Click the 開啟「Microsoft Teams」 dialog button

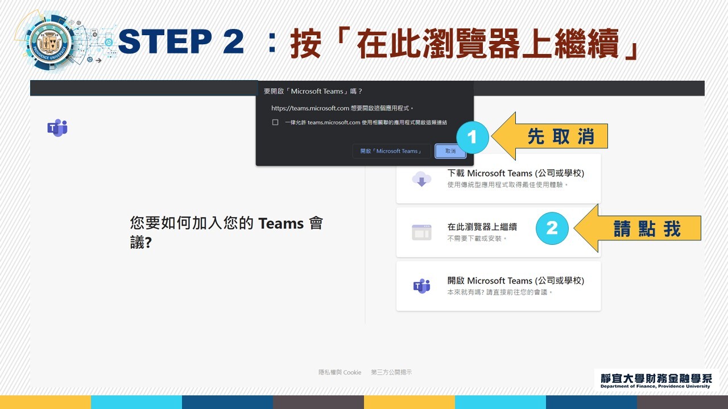tap(391, 151)
